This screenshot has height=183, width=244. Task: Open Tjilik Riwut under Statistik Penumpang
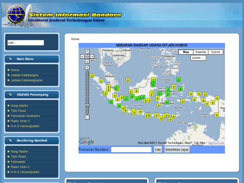pyautogui.click(x=18, y=111)
